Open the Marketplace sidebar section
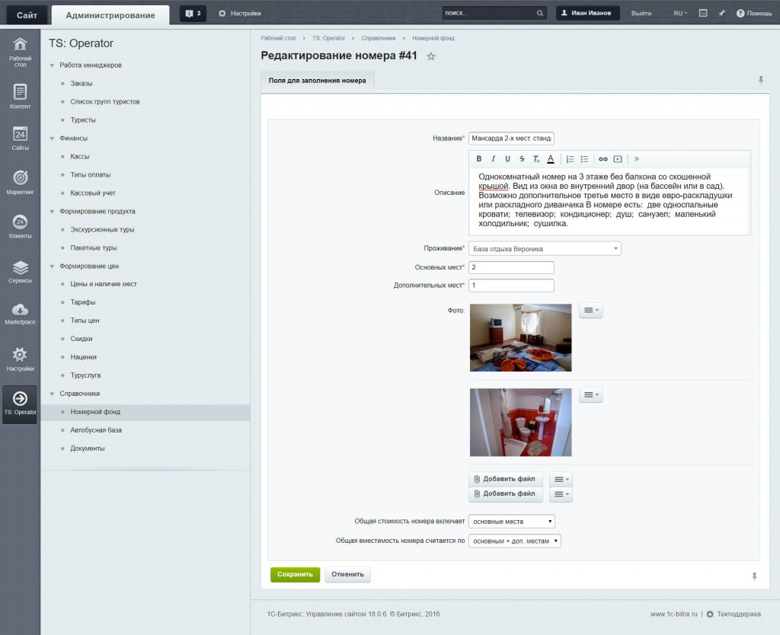Viewport: 780px width, 635px height. [x=20, y=314]
